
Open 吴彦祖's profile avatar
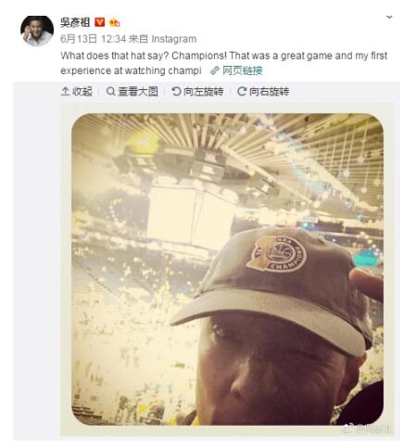click(37, 31)
